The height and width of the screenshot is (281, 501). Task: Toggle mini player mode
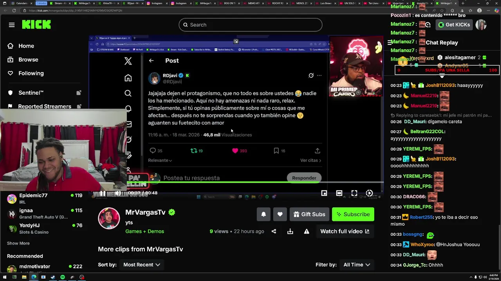(x=324, y=193)
